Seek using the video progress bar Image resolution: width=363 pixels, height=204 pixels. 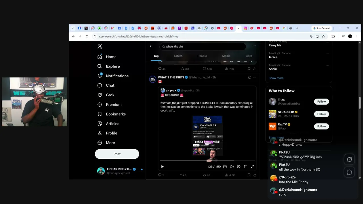[x=207, y=161]
